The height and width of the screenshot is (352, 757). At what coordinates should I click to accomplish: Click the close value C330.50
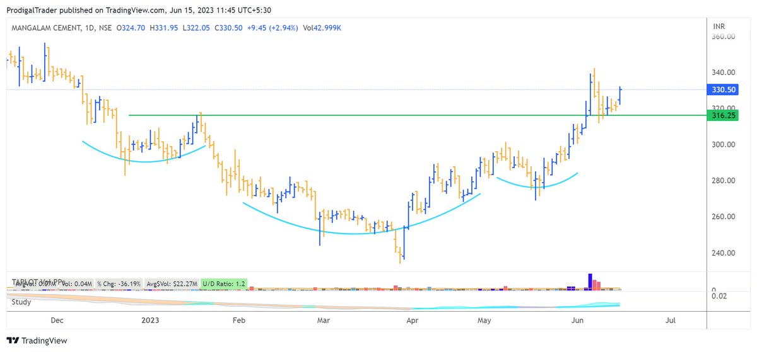pos(229,28)
